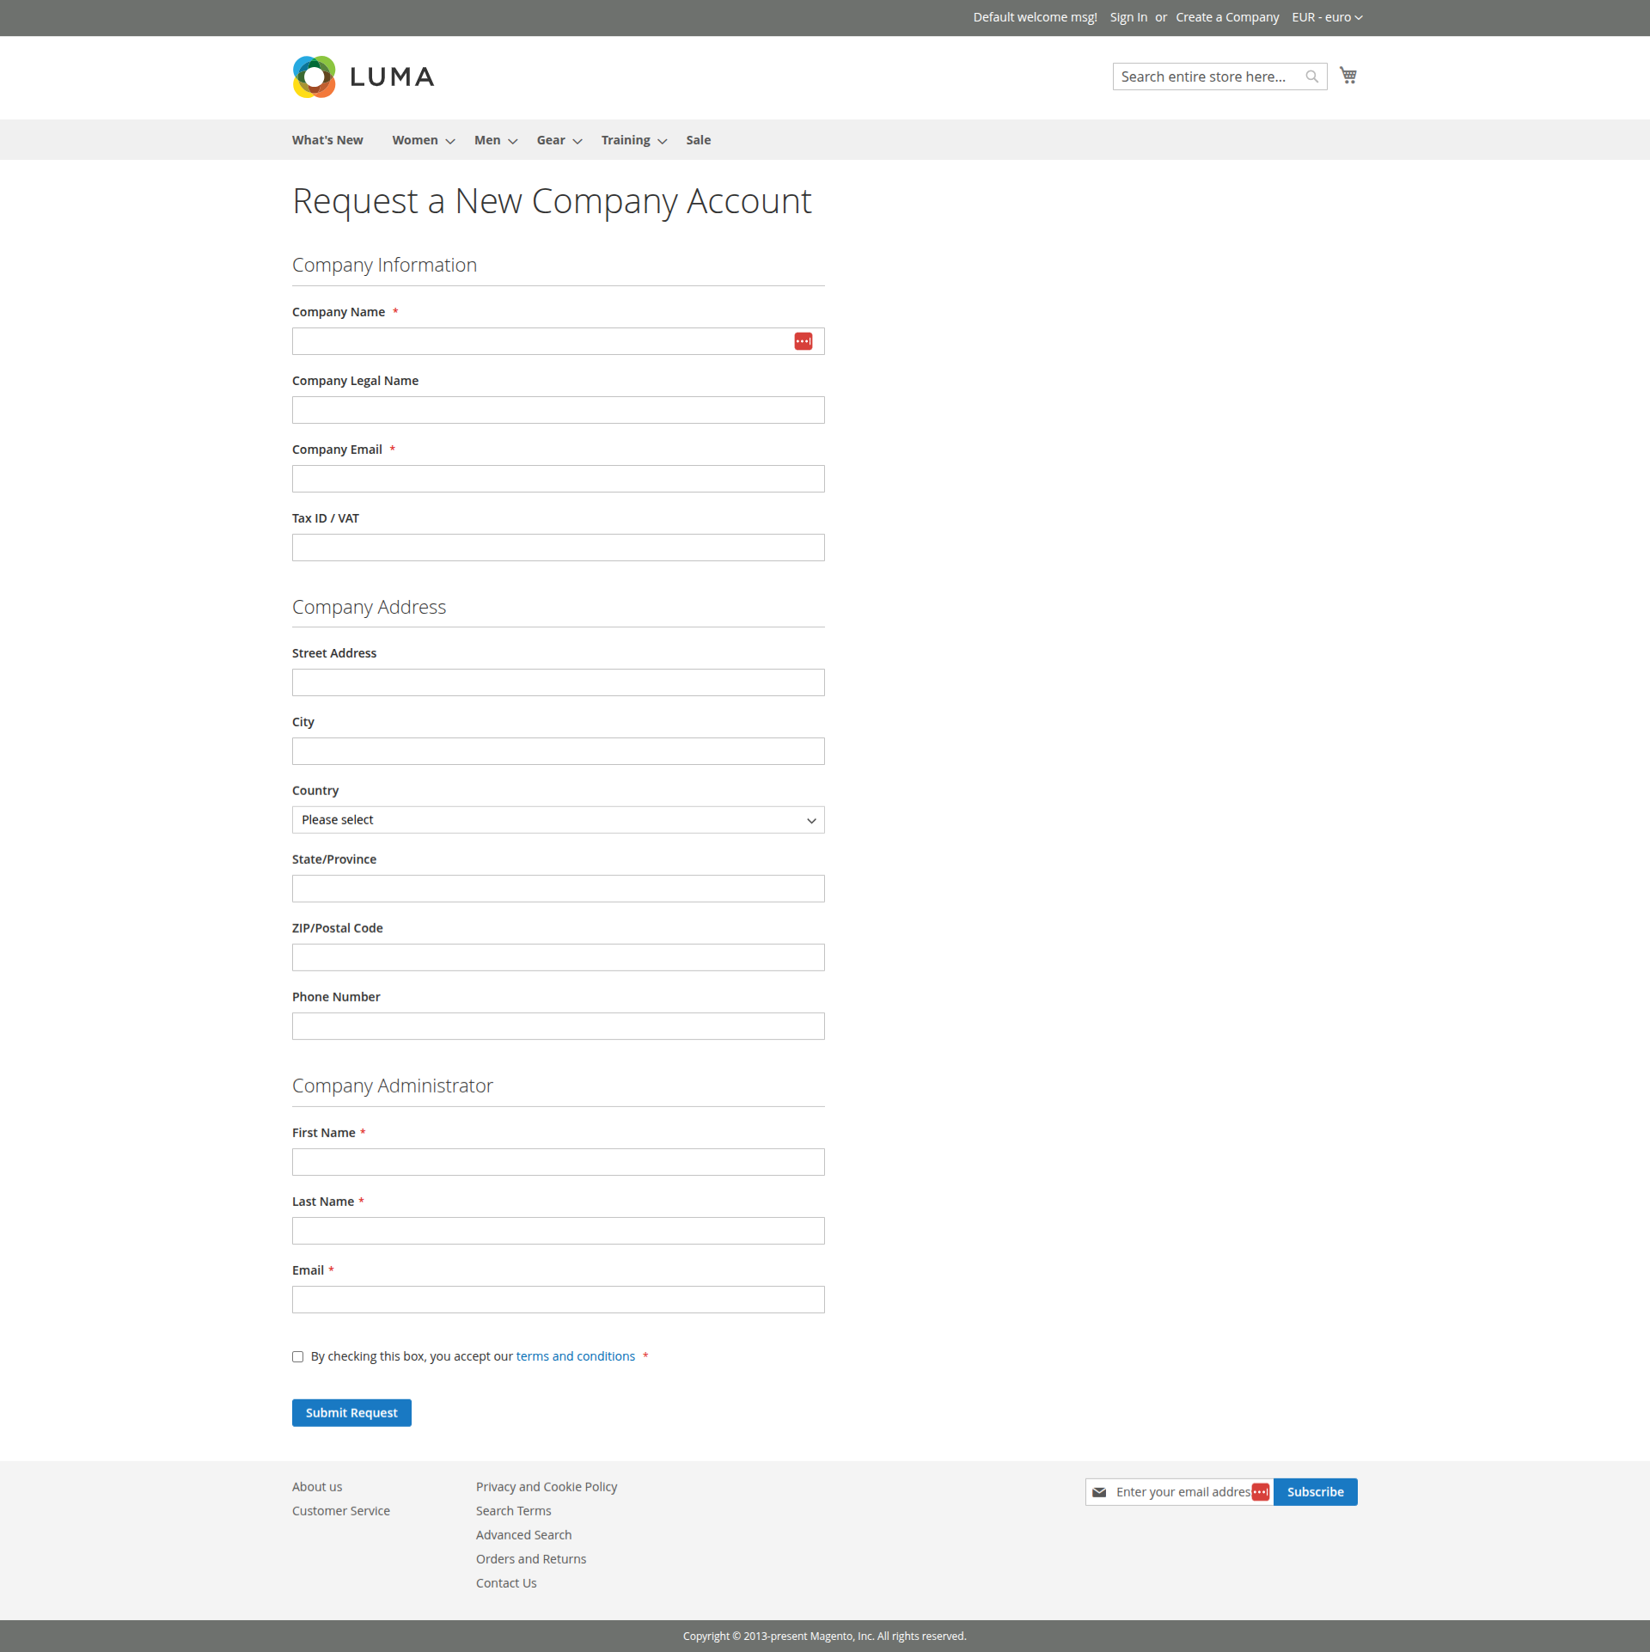Check the terms and conditions checkbox
Image resolution: width=1650 pixels, height=1652 pixels.
tap(297, 1356)
